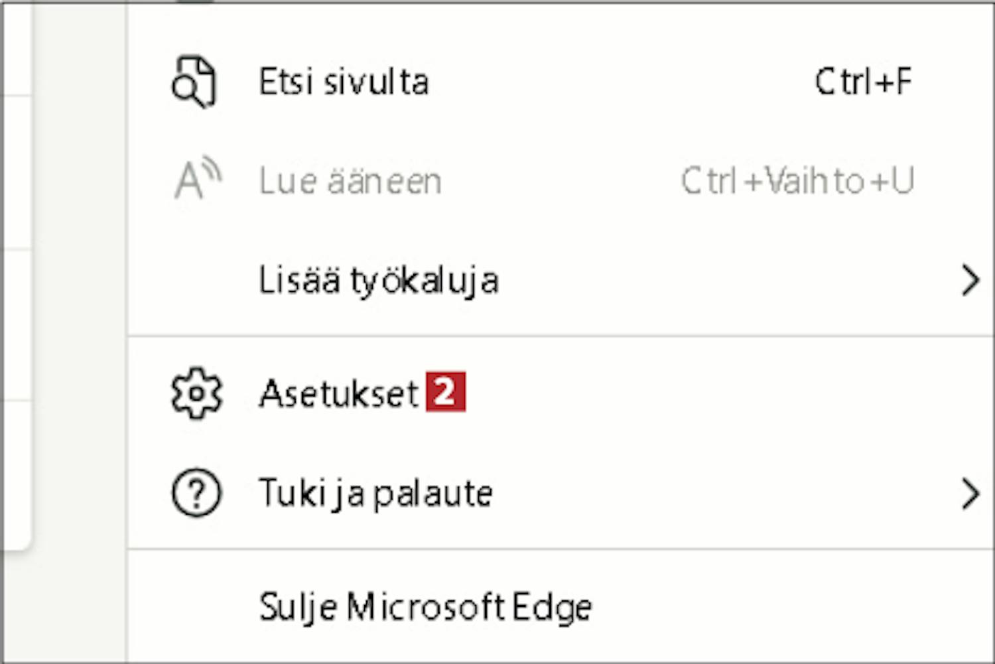Click the Find on page magnifier icon
Viewport: 995px width, 664px height.
[x=194, y=82]
